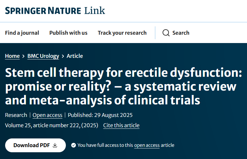The width and height of the screenshot is (247, 159).
Task: Click the Published 29 August 2025 date
Action: tap(100, 115)
